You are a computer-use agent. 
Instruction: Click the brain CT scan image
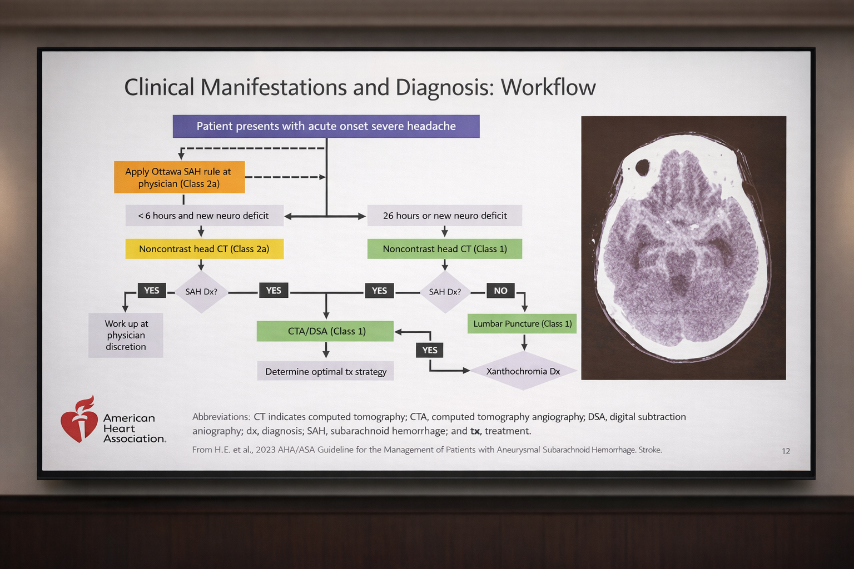pyautogui.click(x=683, y=248)
